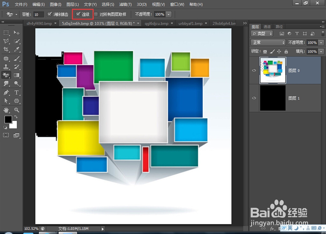Screen dimensions: 326x234
Task: Click the background color white swatch
Action: (x=14, y=125)
